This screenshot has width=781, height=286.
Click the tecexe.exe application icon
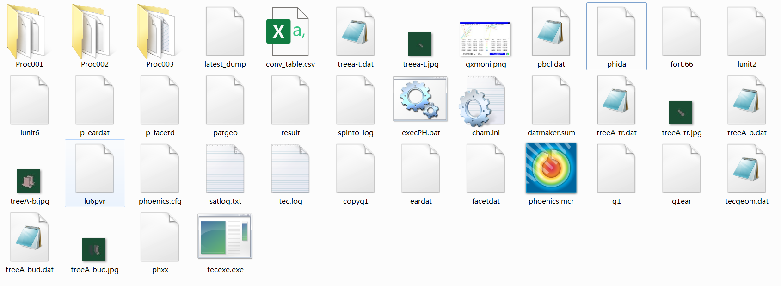point(225,236)
